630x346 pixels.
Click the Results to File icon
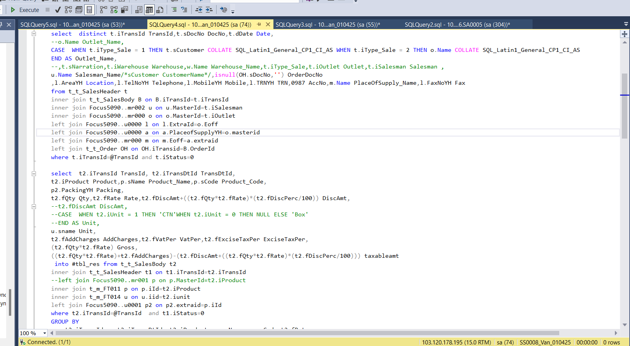tap(160, 10)
